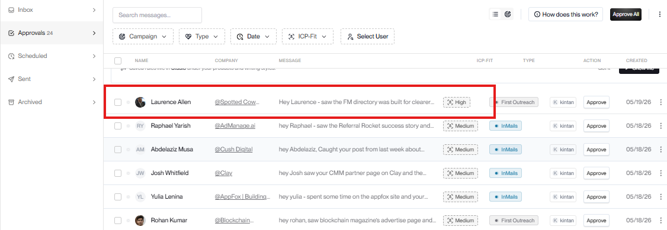
Task: Tick the select-all checkbox in table header
Action: 118,61
